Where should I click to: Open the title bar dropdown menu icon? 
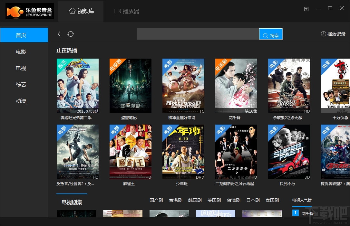(306, 9)
